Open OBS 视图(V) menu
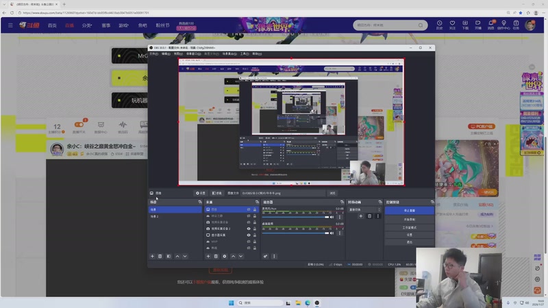 pyautogui.click(x=178, y=54)
